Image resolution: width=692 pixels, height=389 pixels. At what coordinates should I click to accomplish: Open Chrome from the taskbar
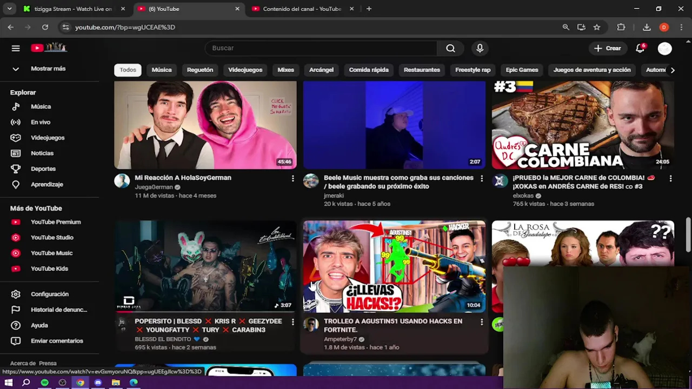click(x=80, y=383)
